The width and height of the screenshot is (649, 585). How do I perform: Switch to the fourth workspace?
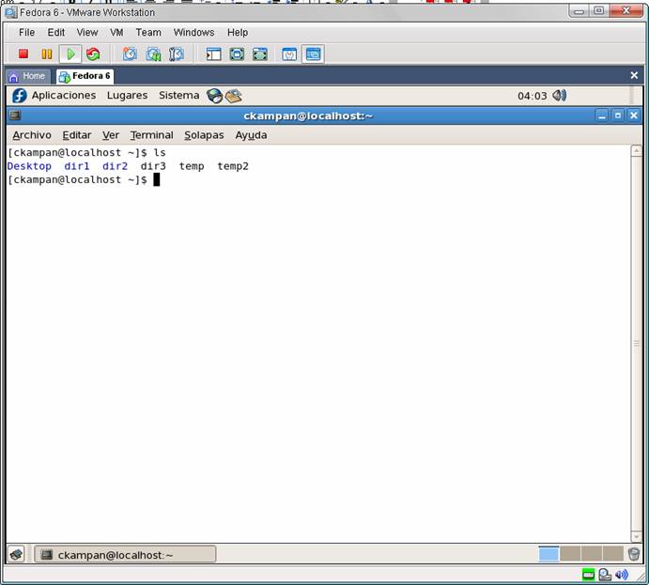tap(613, 554)
